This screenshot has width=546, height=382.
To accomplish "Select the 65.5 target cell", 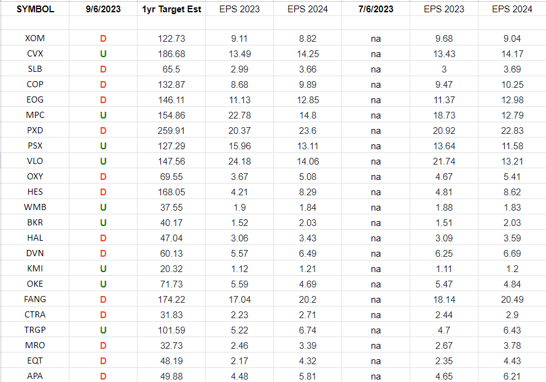I will pos(171,69).
